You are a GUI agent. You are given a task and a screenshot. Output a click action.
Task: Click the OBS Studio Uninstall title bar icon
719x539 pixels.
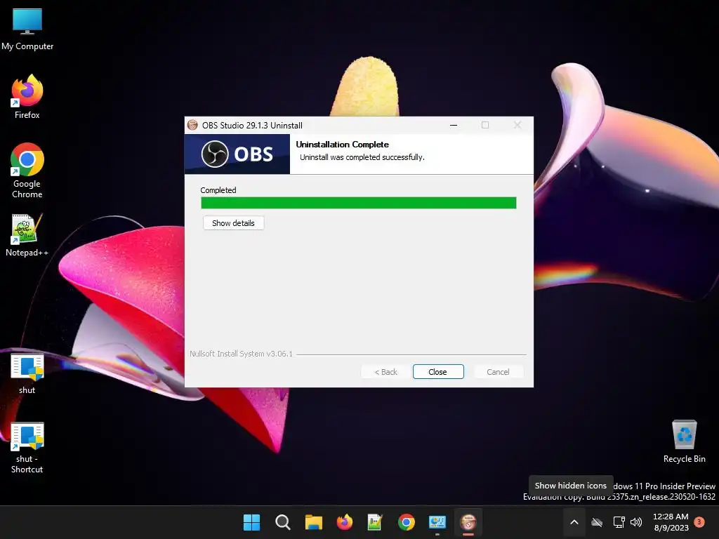pyautogui.click(x=192, y=125)
